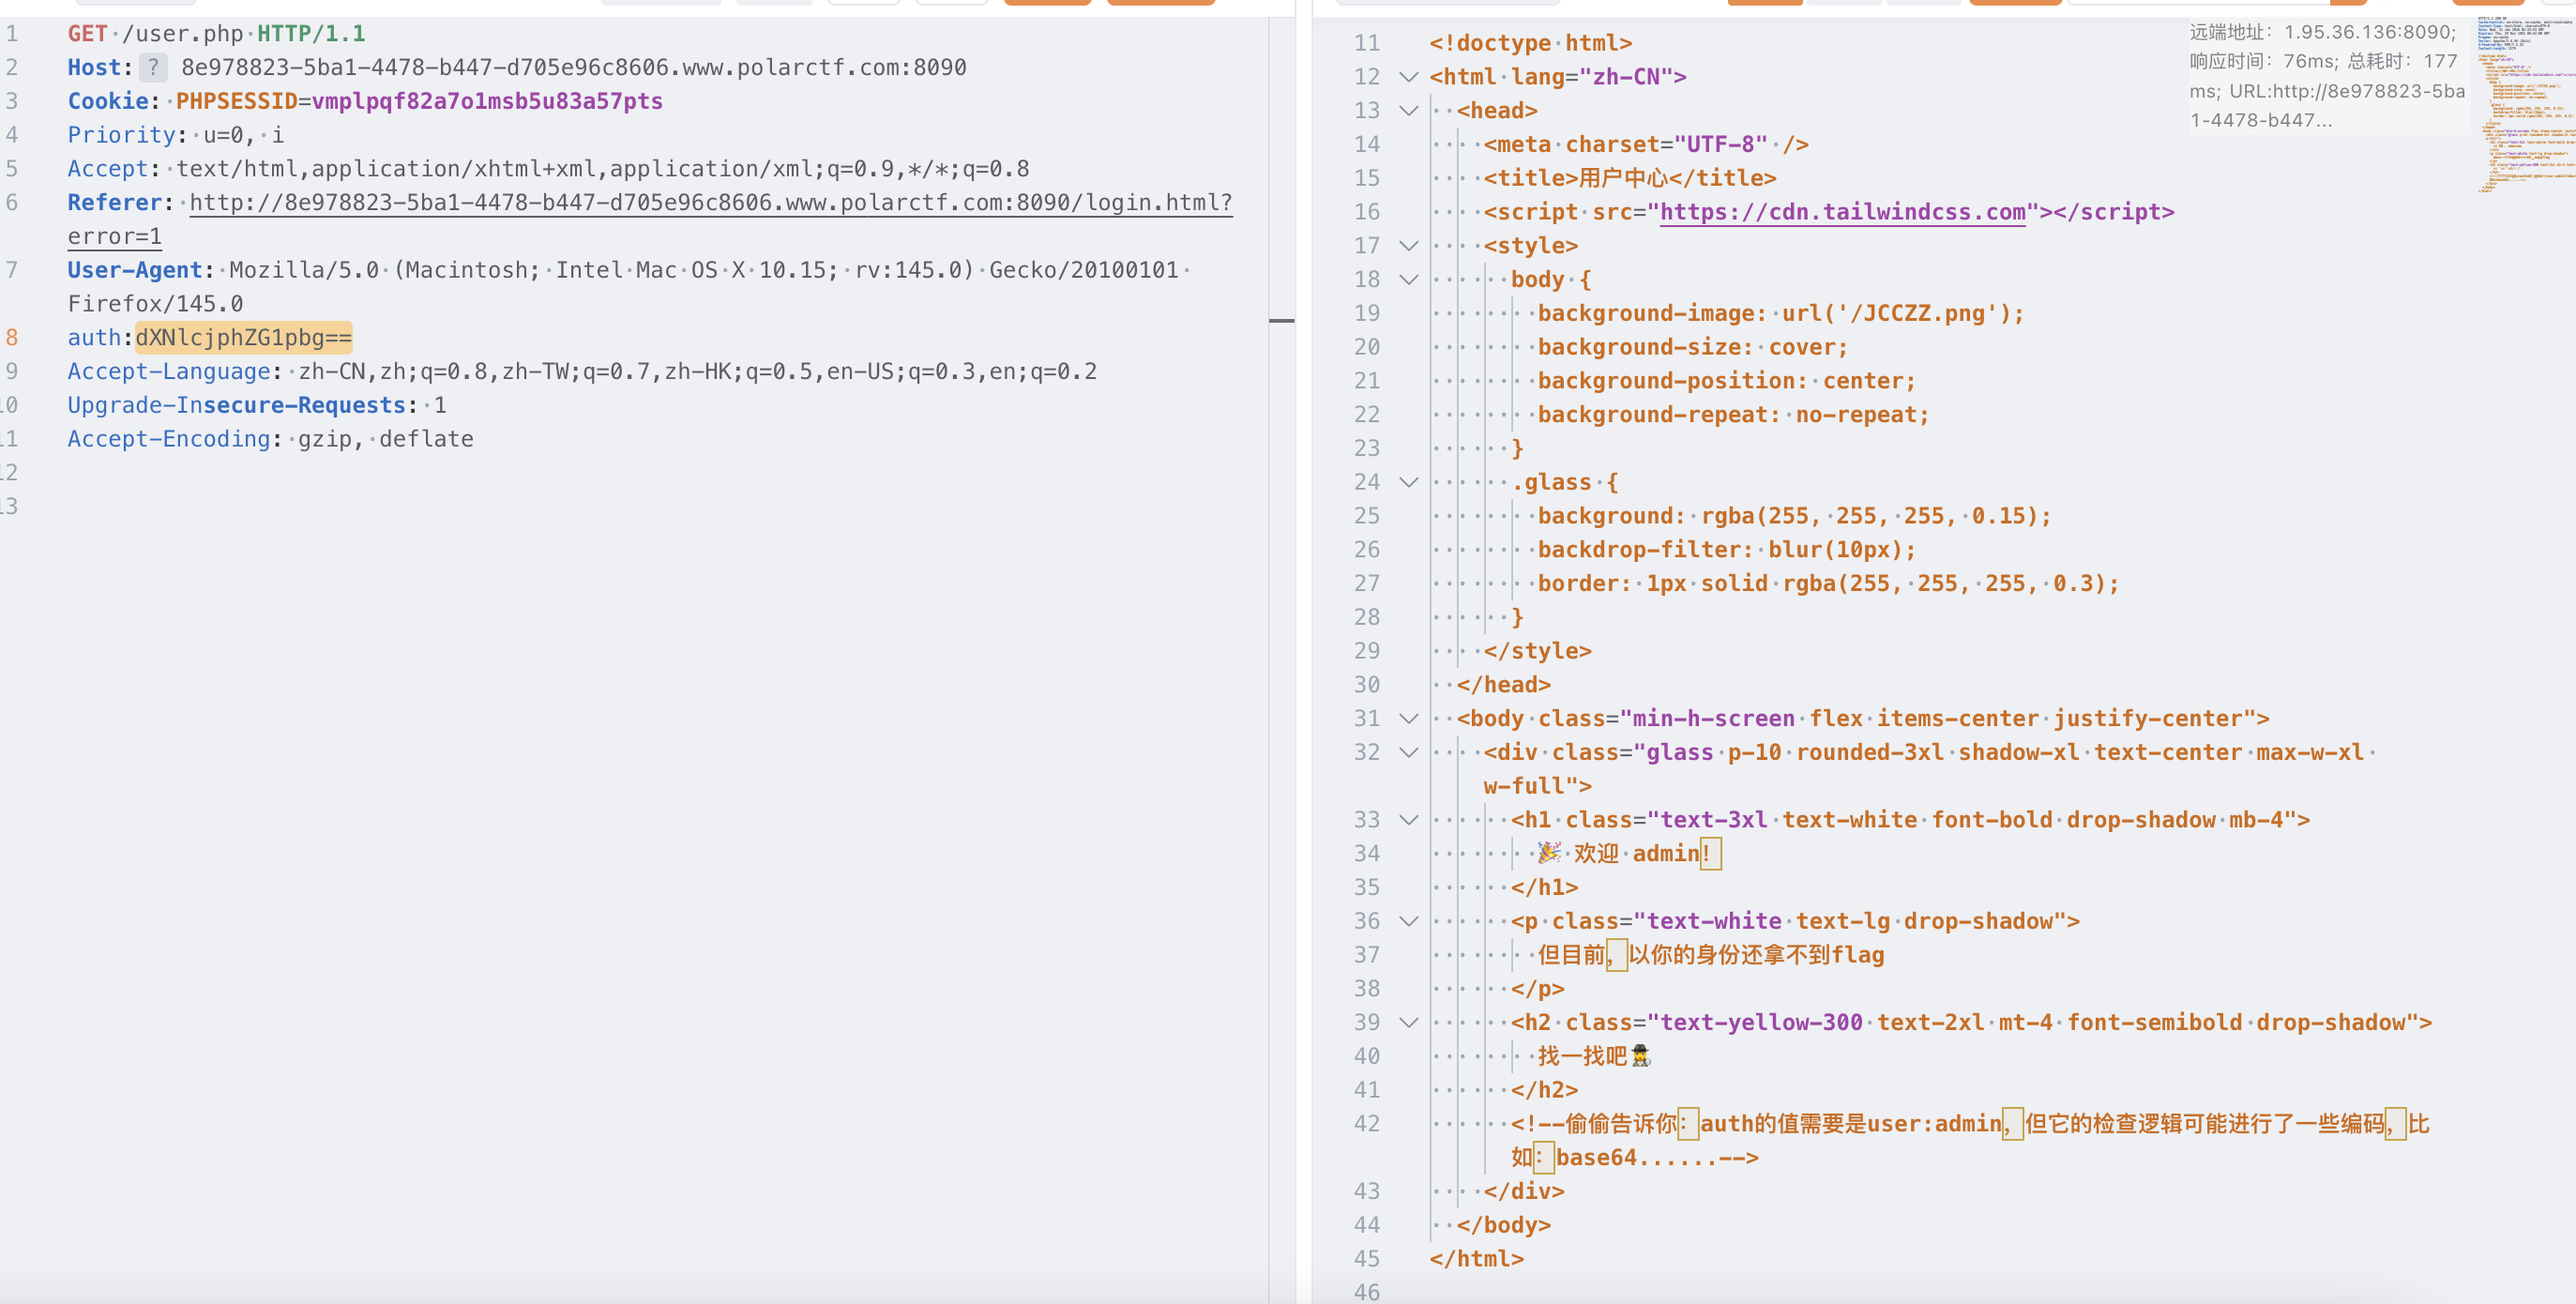Click the request editor scrollbar marker
The image size is (2576, 1304).
click(1281, 321)
